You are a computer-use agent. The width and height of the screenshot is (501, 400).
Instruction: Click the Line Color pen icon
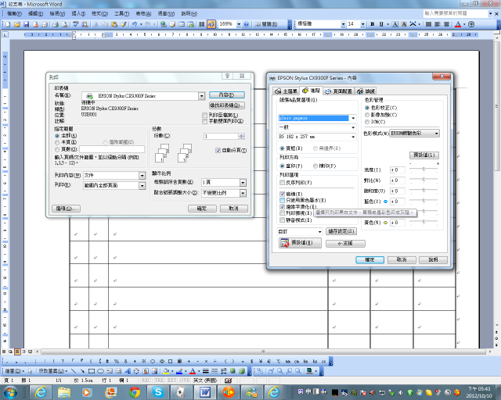[x=179, y=371]
